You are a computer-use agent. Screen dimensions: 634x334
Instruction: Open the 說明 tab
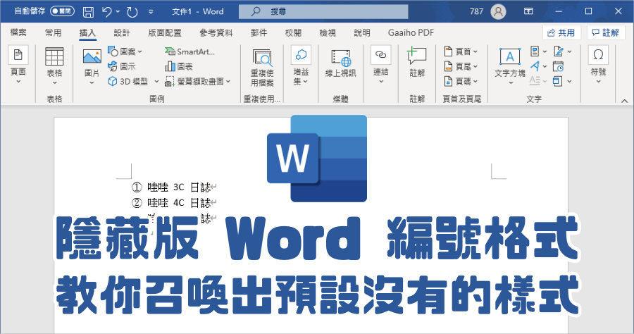(362, 32)
